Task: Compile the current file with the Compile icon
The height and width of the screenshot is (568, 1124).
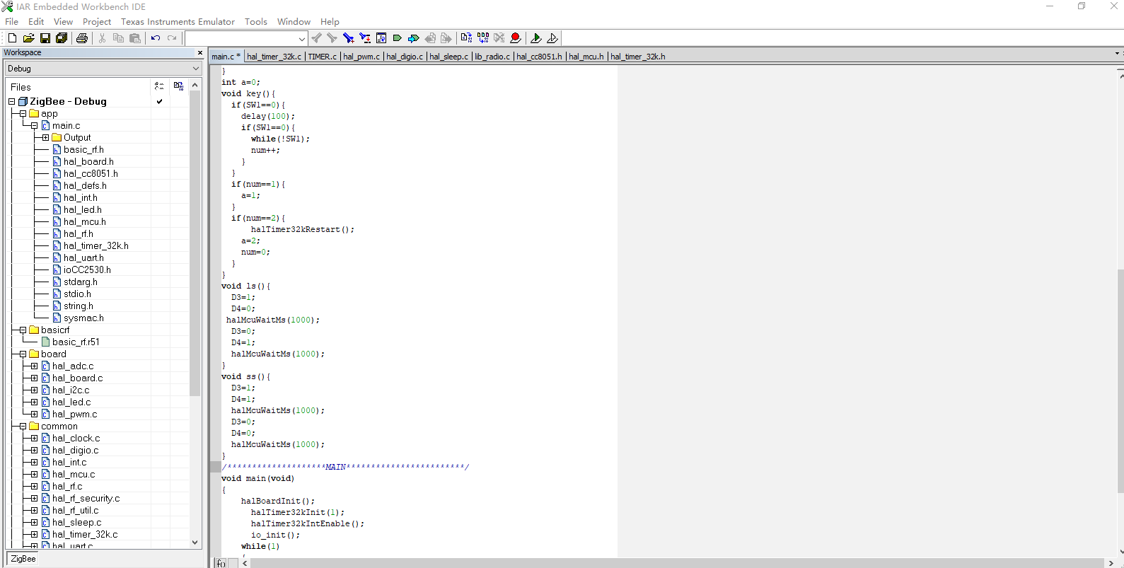Action: click(x=466, y=38)
